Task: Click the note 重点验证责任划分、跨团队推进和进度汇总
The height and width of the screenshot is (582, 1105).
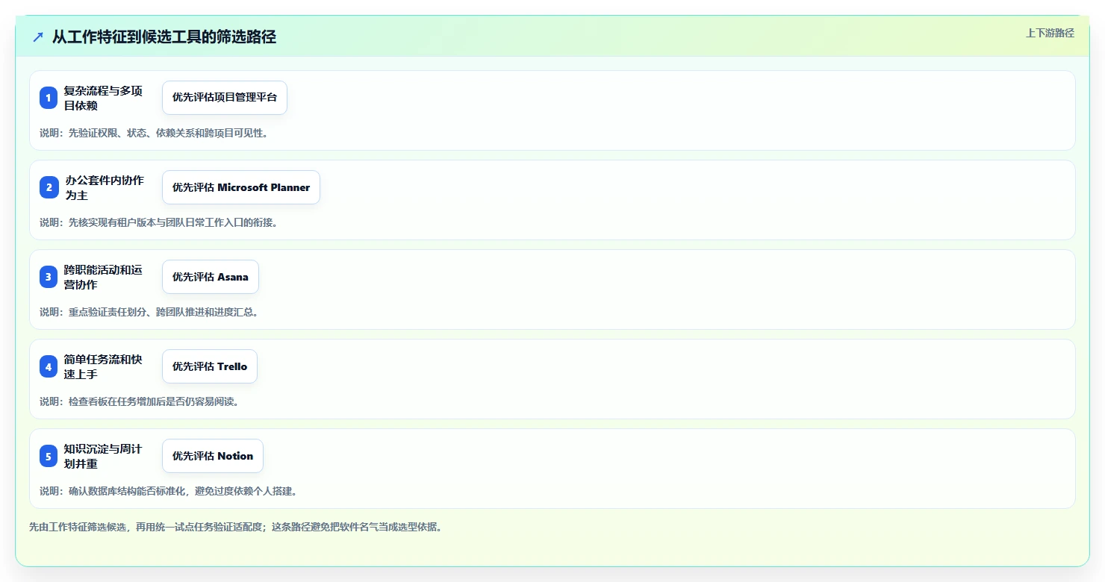Action: tap(149, 312)
